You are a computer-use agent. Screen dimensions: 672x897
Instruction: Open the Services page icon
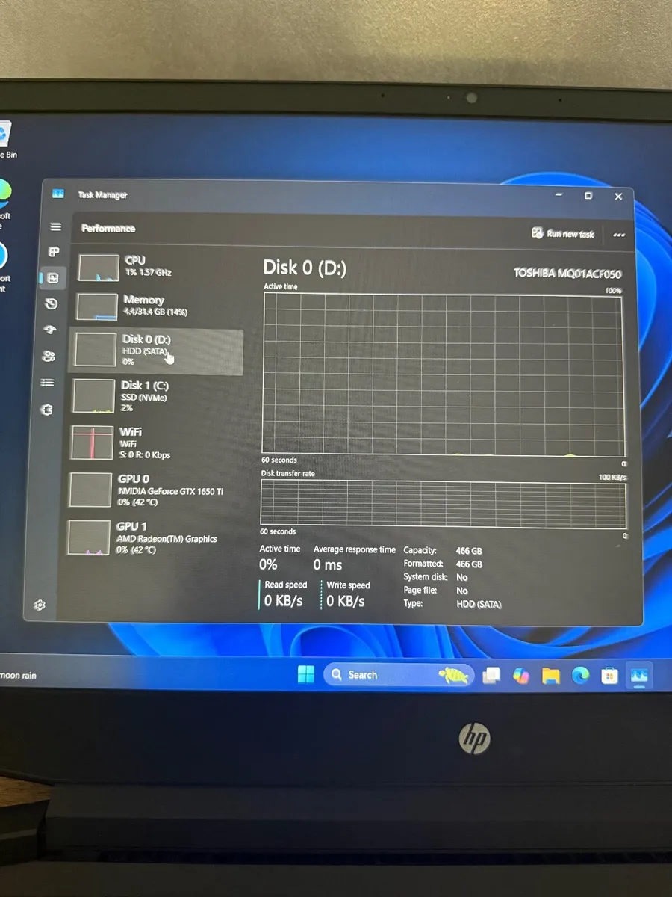pos(46,410)
